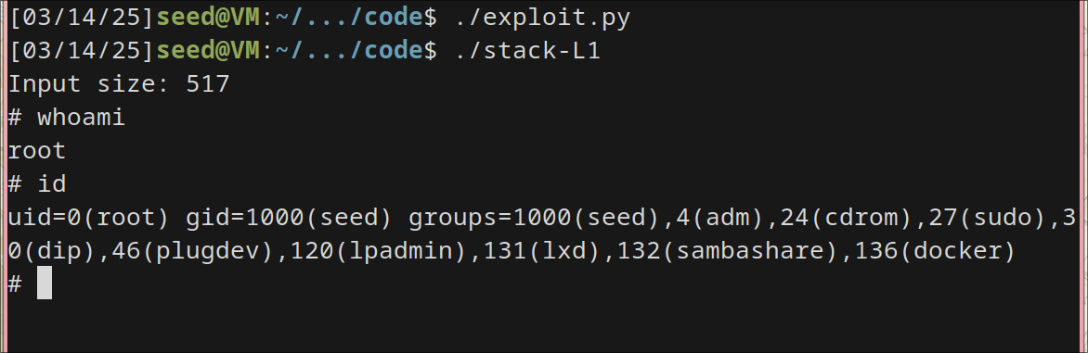The width and height of the screenshot is (1088, 353).
Task: Click the 'id' command text
Action: click(51, 184)
